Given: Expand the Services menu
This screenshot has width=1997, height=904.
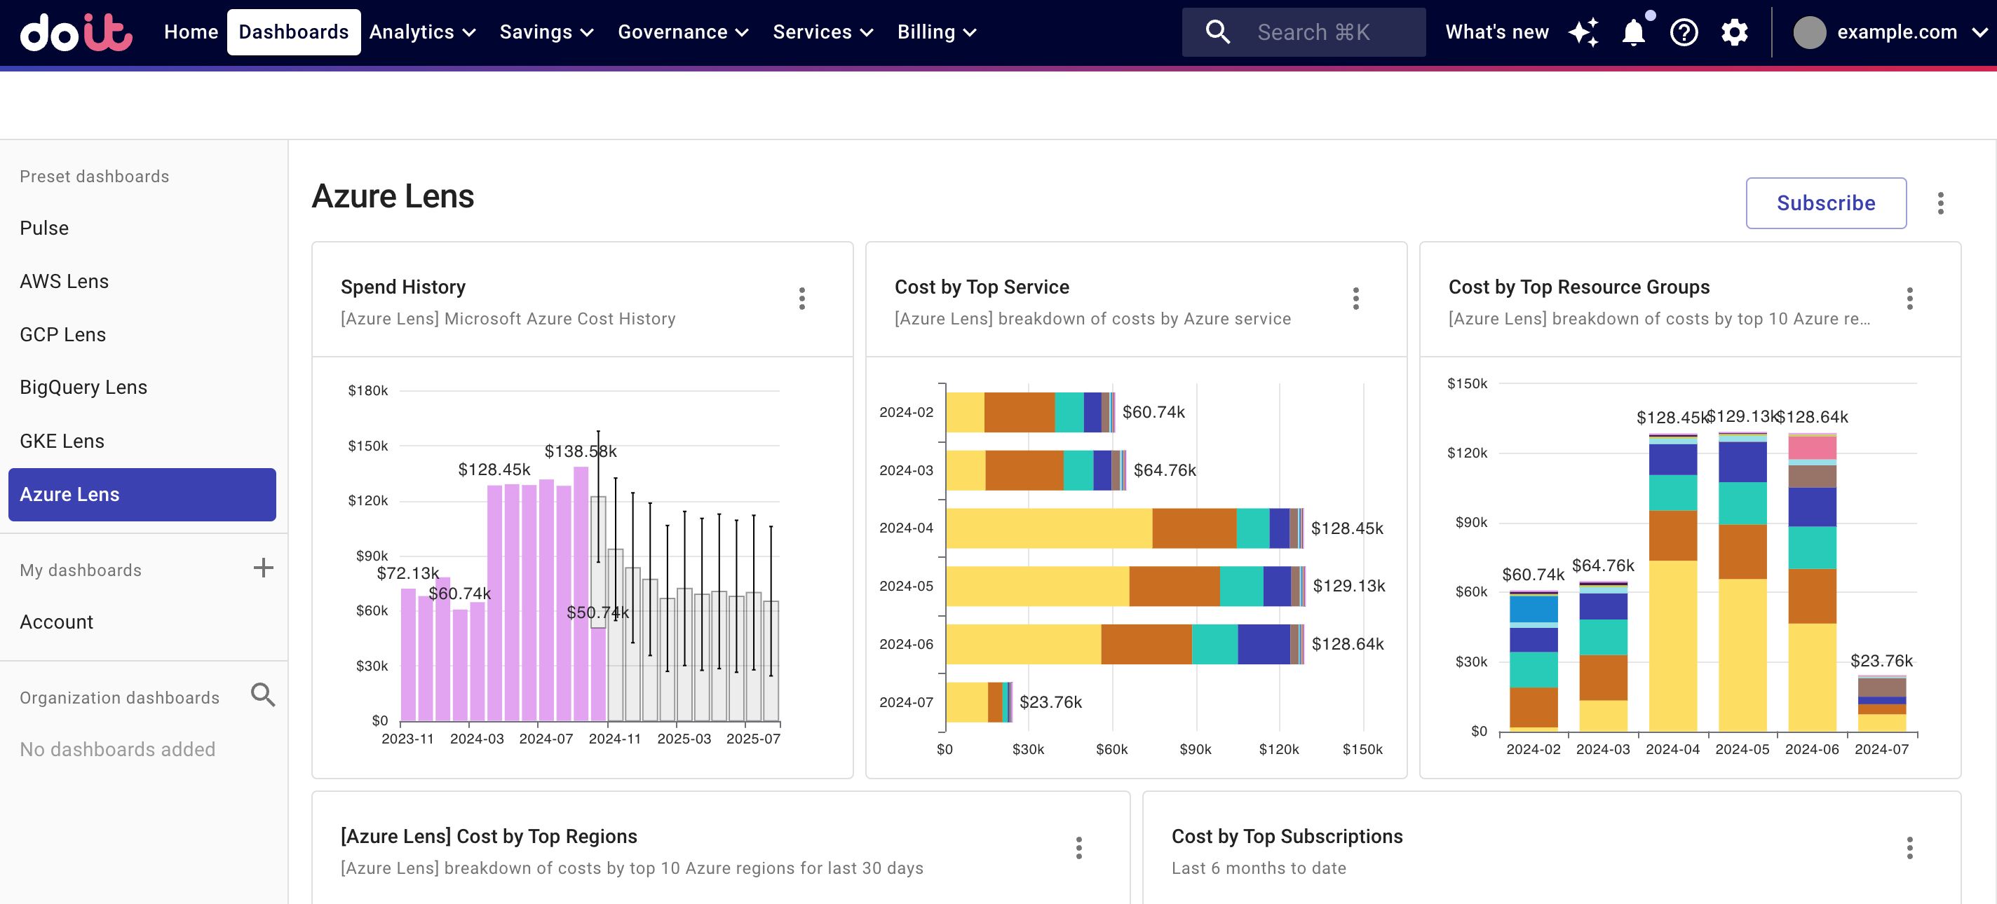Looking at the screenshot, I should click(823, 32).
